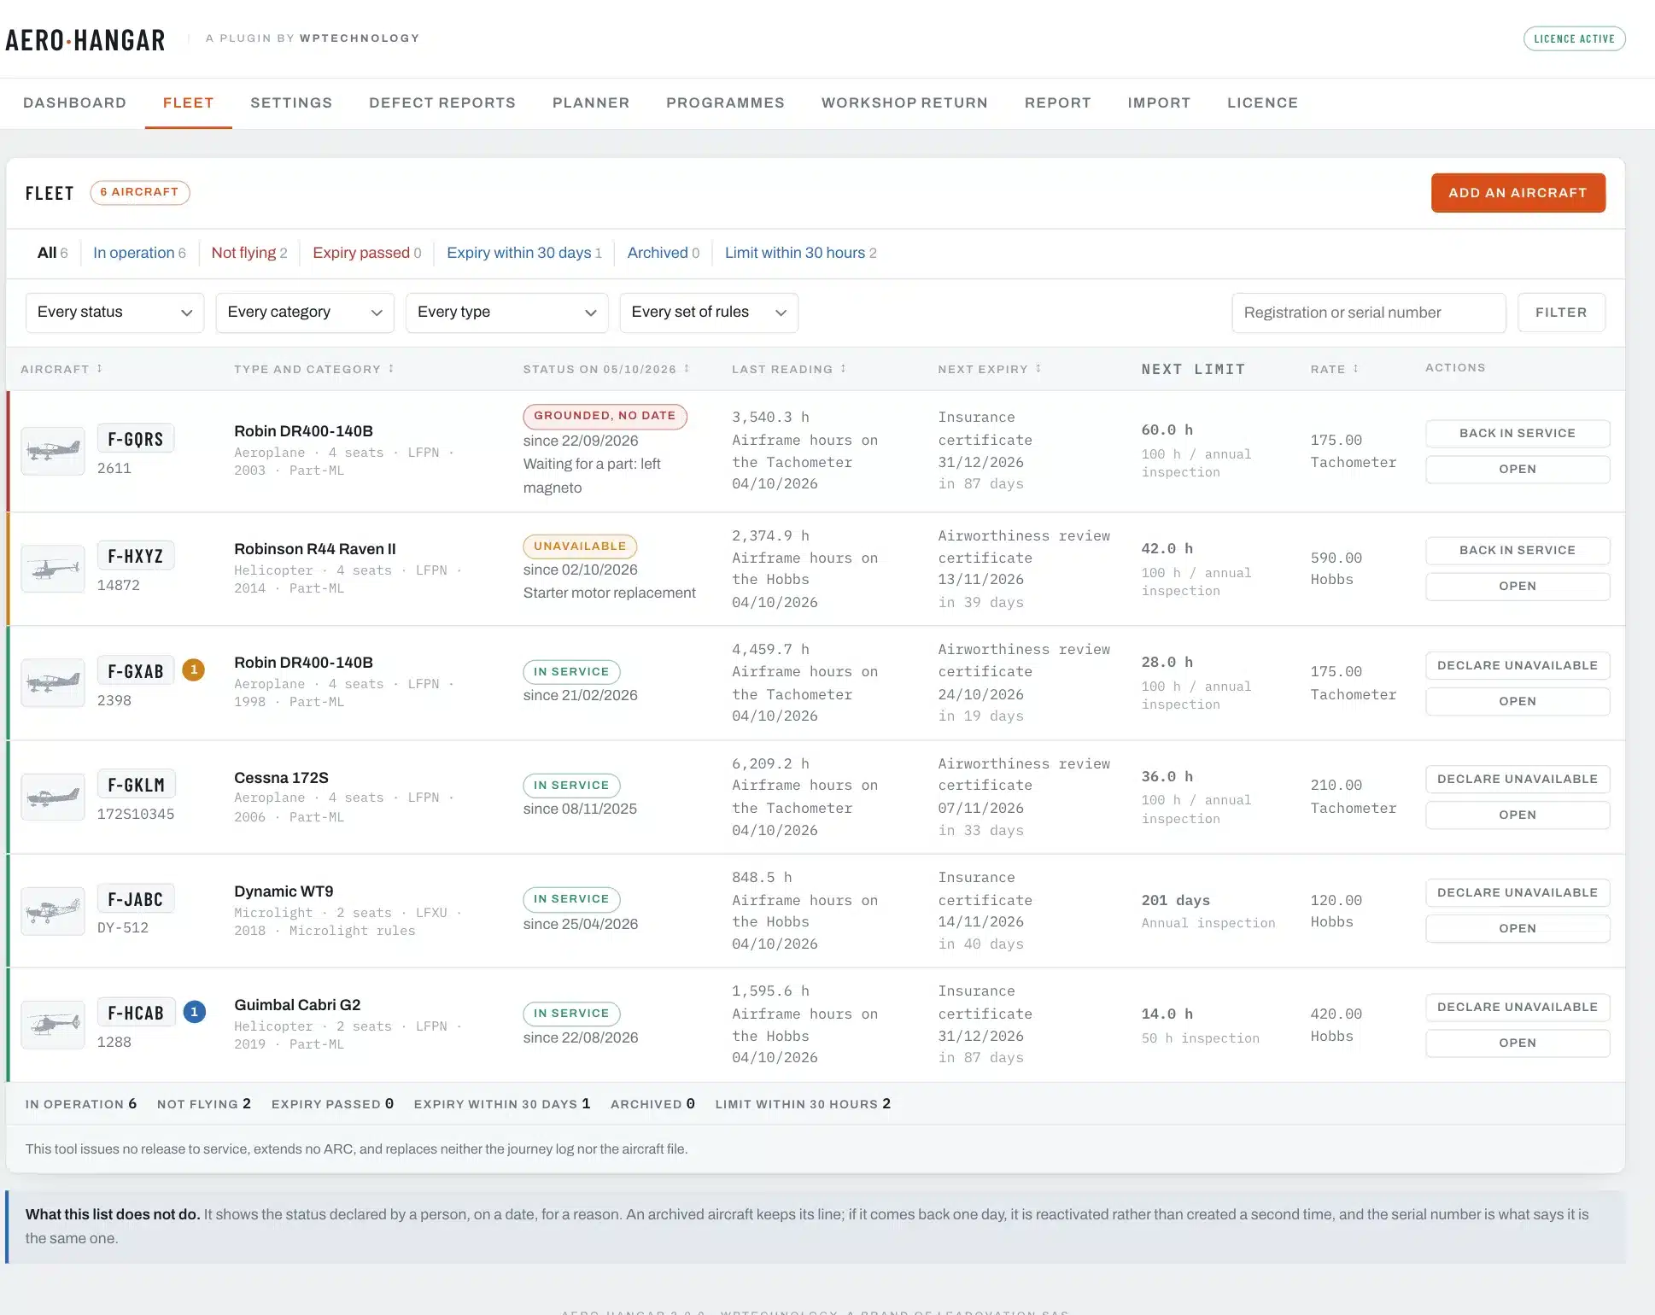Viewport: 1655px width, 1315px height.
Task: Expand the Every type dropdown
Action: click(506, 313)
